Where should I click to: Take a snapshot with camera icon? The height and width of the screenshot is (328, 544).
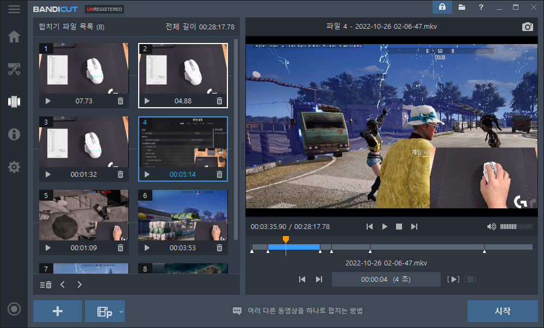pyautogui.click(x=527, y=27)
